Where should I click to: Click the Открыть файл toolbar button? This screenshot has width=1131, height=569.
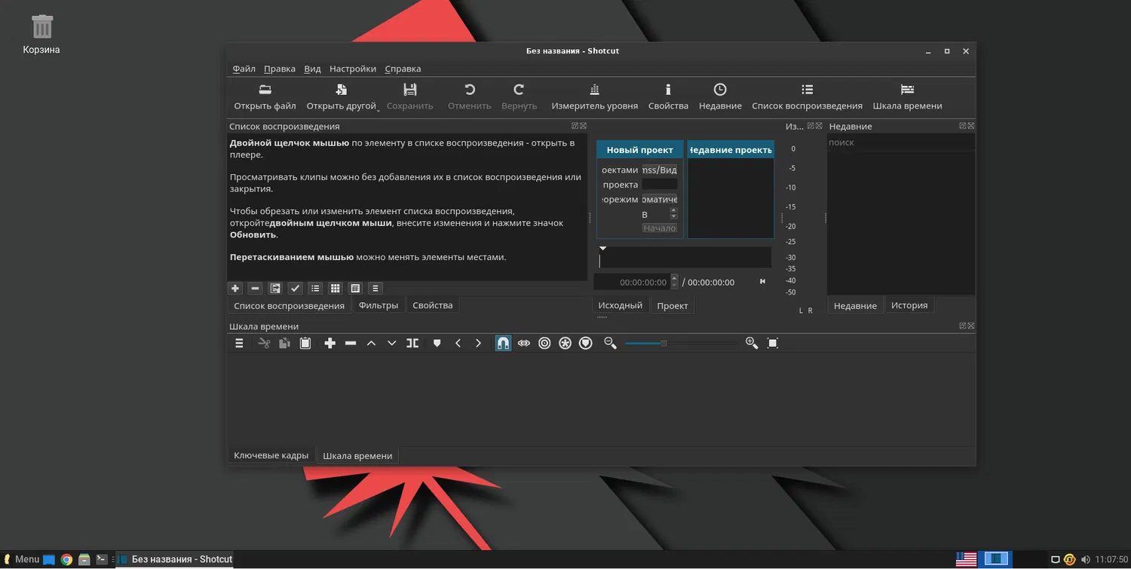[x=265, y=97]
